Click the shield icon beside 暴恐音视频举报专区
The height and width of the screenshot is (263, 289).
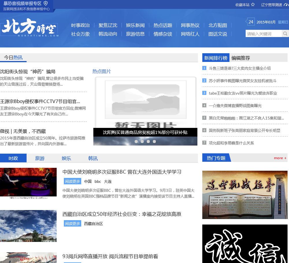click(46, 3)
